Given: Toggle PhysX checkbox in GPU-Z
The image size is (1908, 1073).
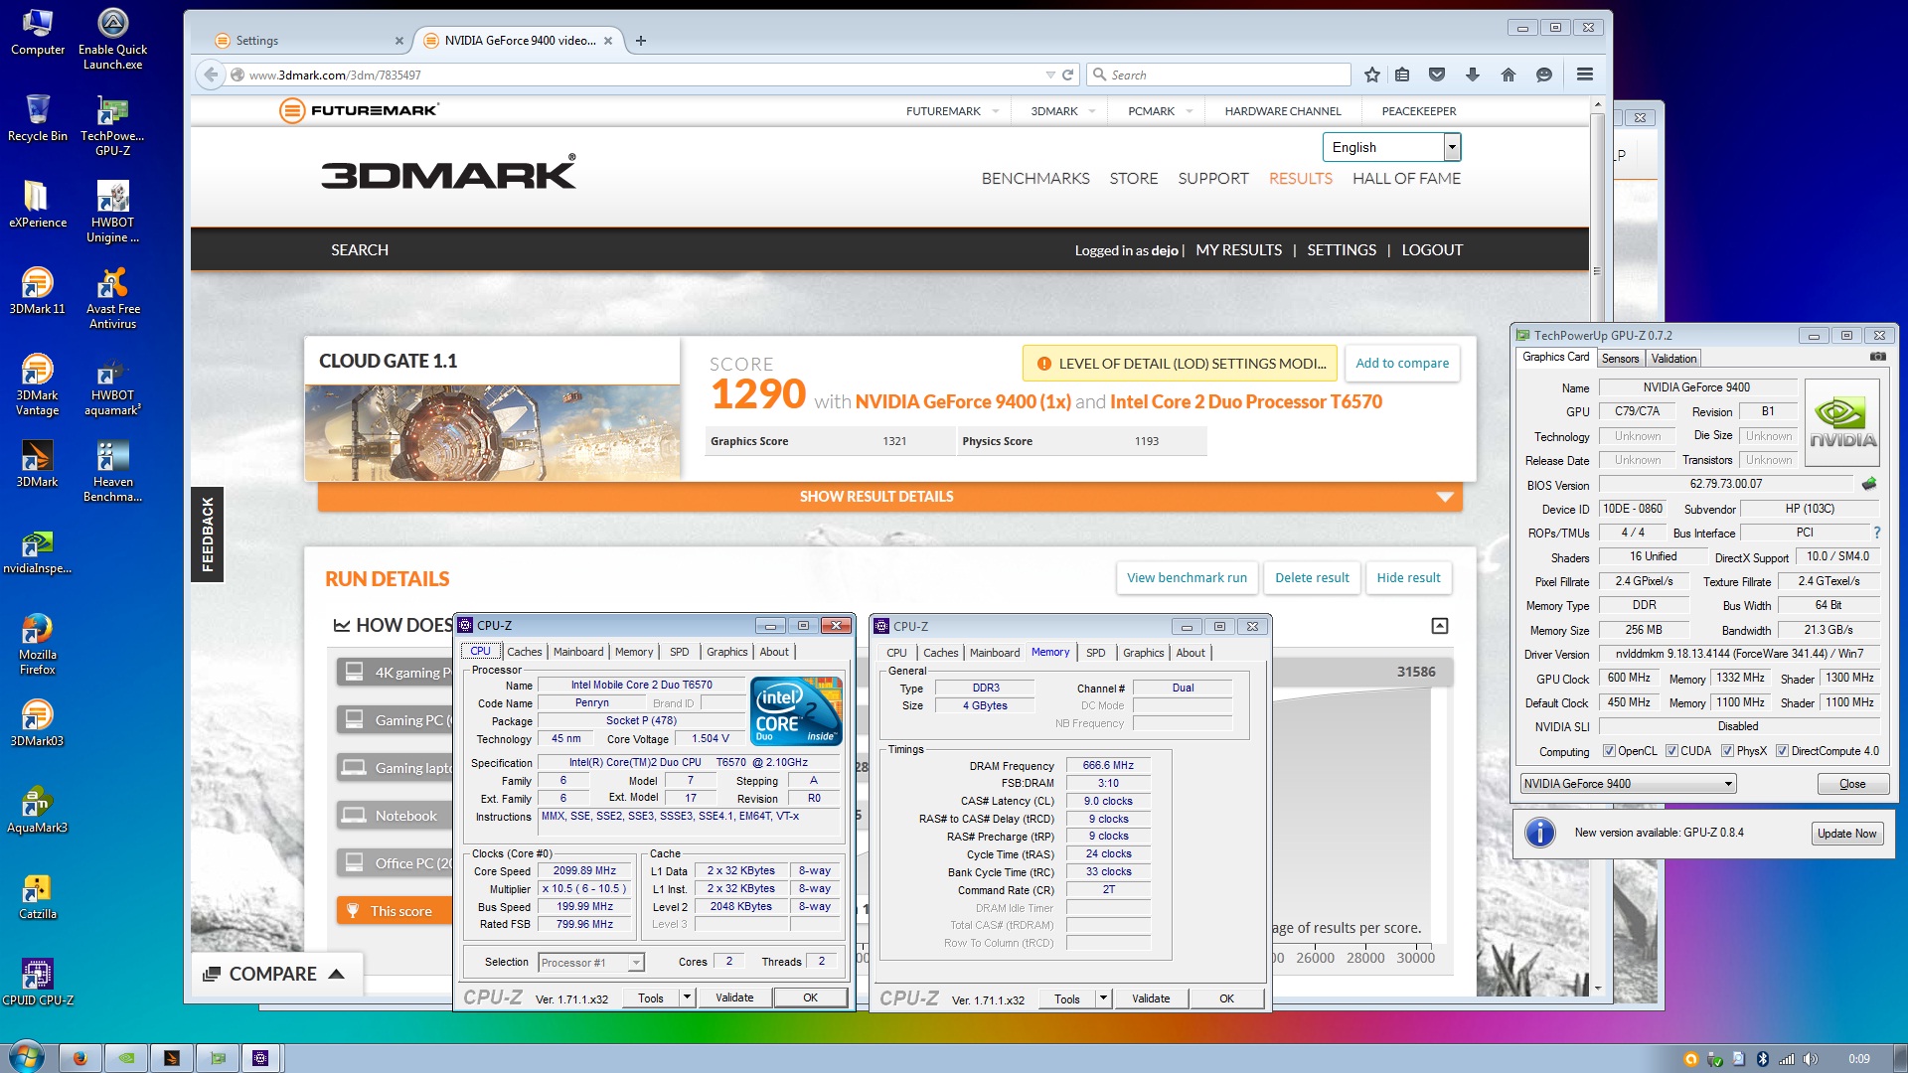Looking at the screenshot, I should pos(1727,751).
